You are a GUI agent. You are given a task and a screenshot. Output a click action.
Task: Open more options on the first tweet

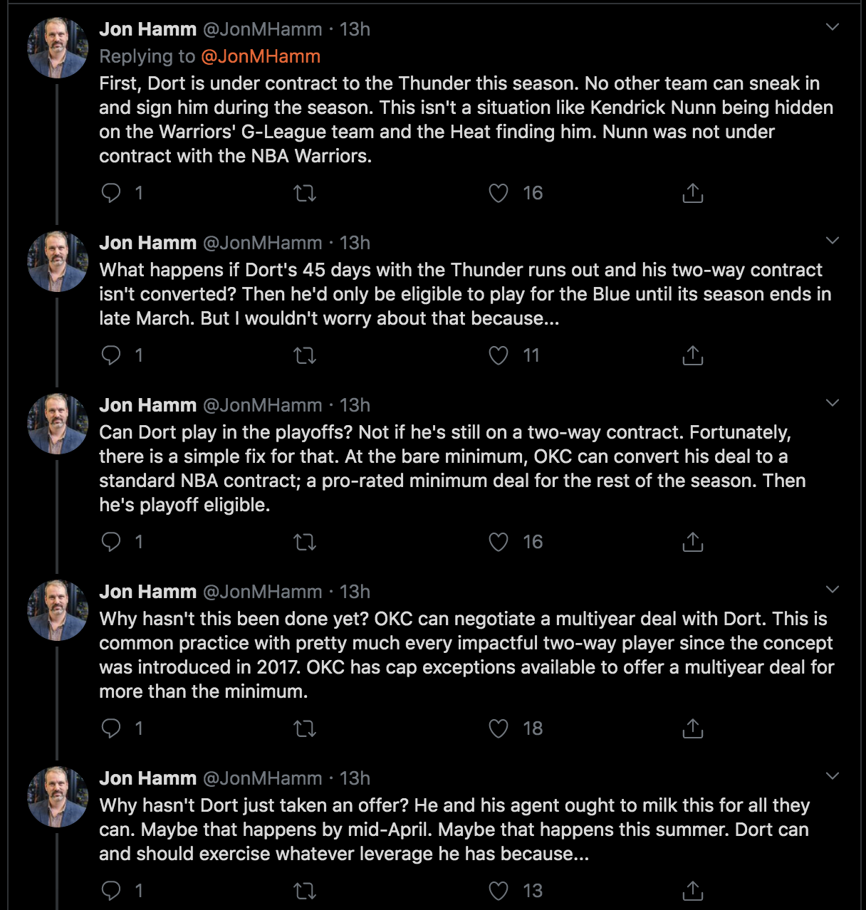832,28
